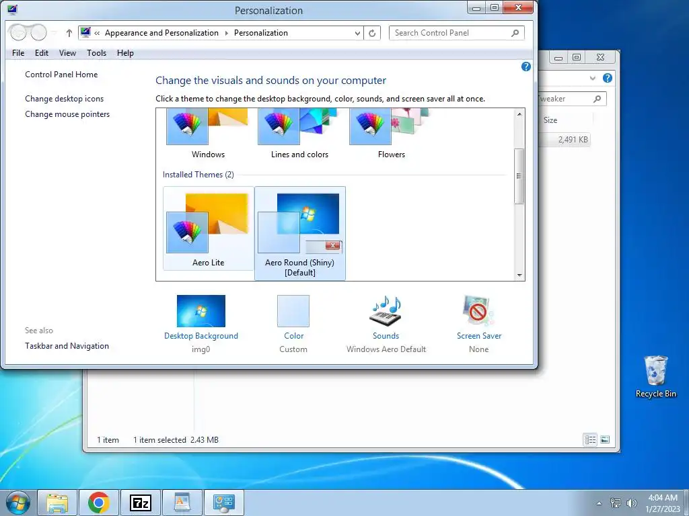Open the Tools menu
Image resolution: width=689 pixels, height=516 pixels.
tap(96, 53)
